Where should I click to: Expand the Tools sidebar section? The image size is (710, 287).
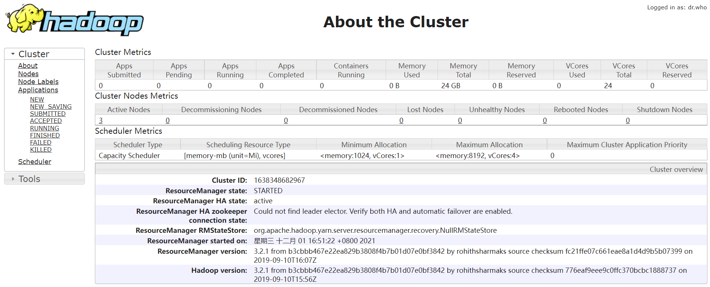[x=44, y=179]
